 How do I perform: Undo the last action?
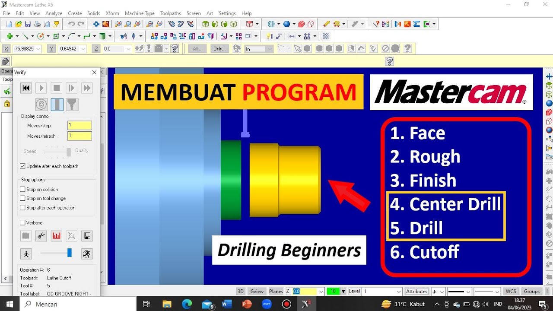tap(71, 24)
